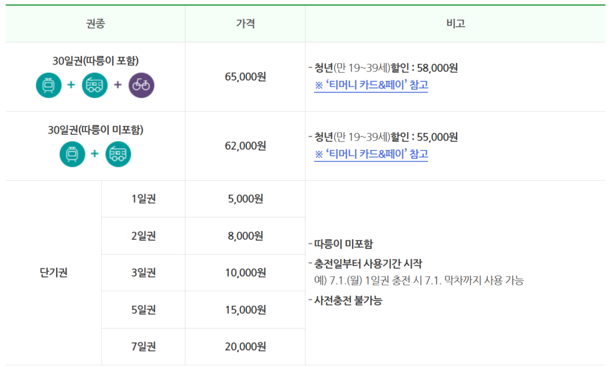Image resolution: width=612 pixels, height=367 pixels.
Task: Click the 권종 column header
Action: click(x=96, y=24)
